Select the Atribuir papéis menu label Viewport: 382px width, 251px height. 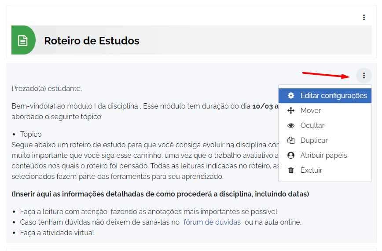[x=323, y=156]
